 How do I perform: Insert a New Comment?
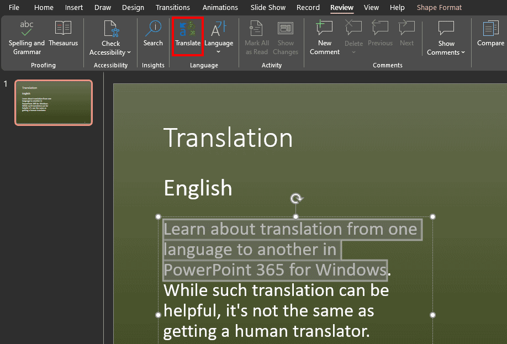[x=324, y=36]
